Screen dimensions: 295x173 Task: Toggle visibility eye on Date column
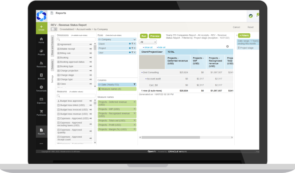100,85
